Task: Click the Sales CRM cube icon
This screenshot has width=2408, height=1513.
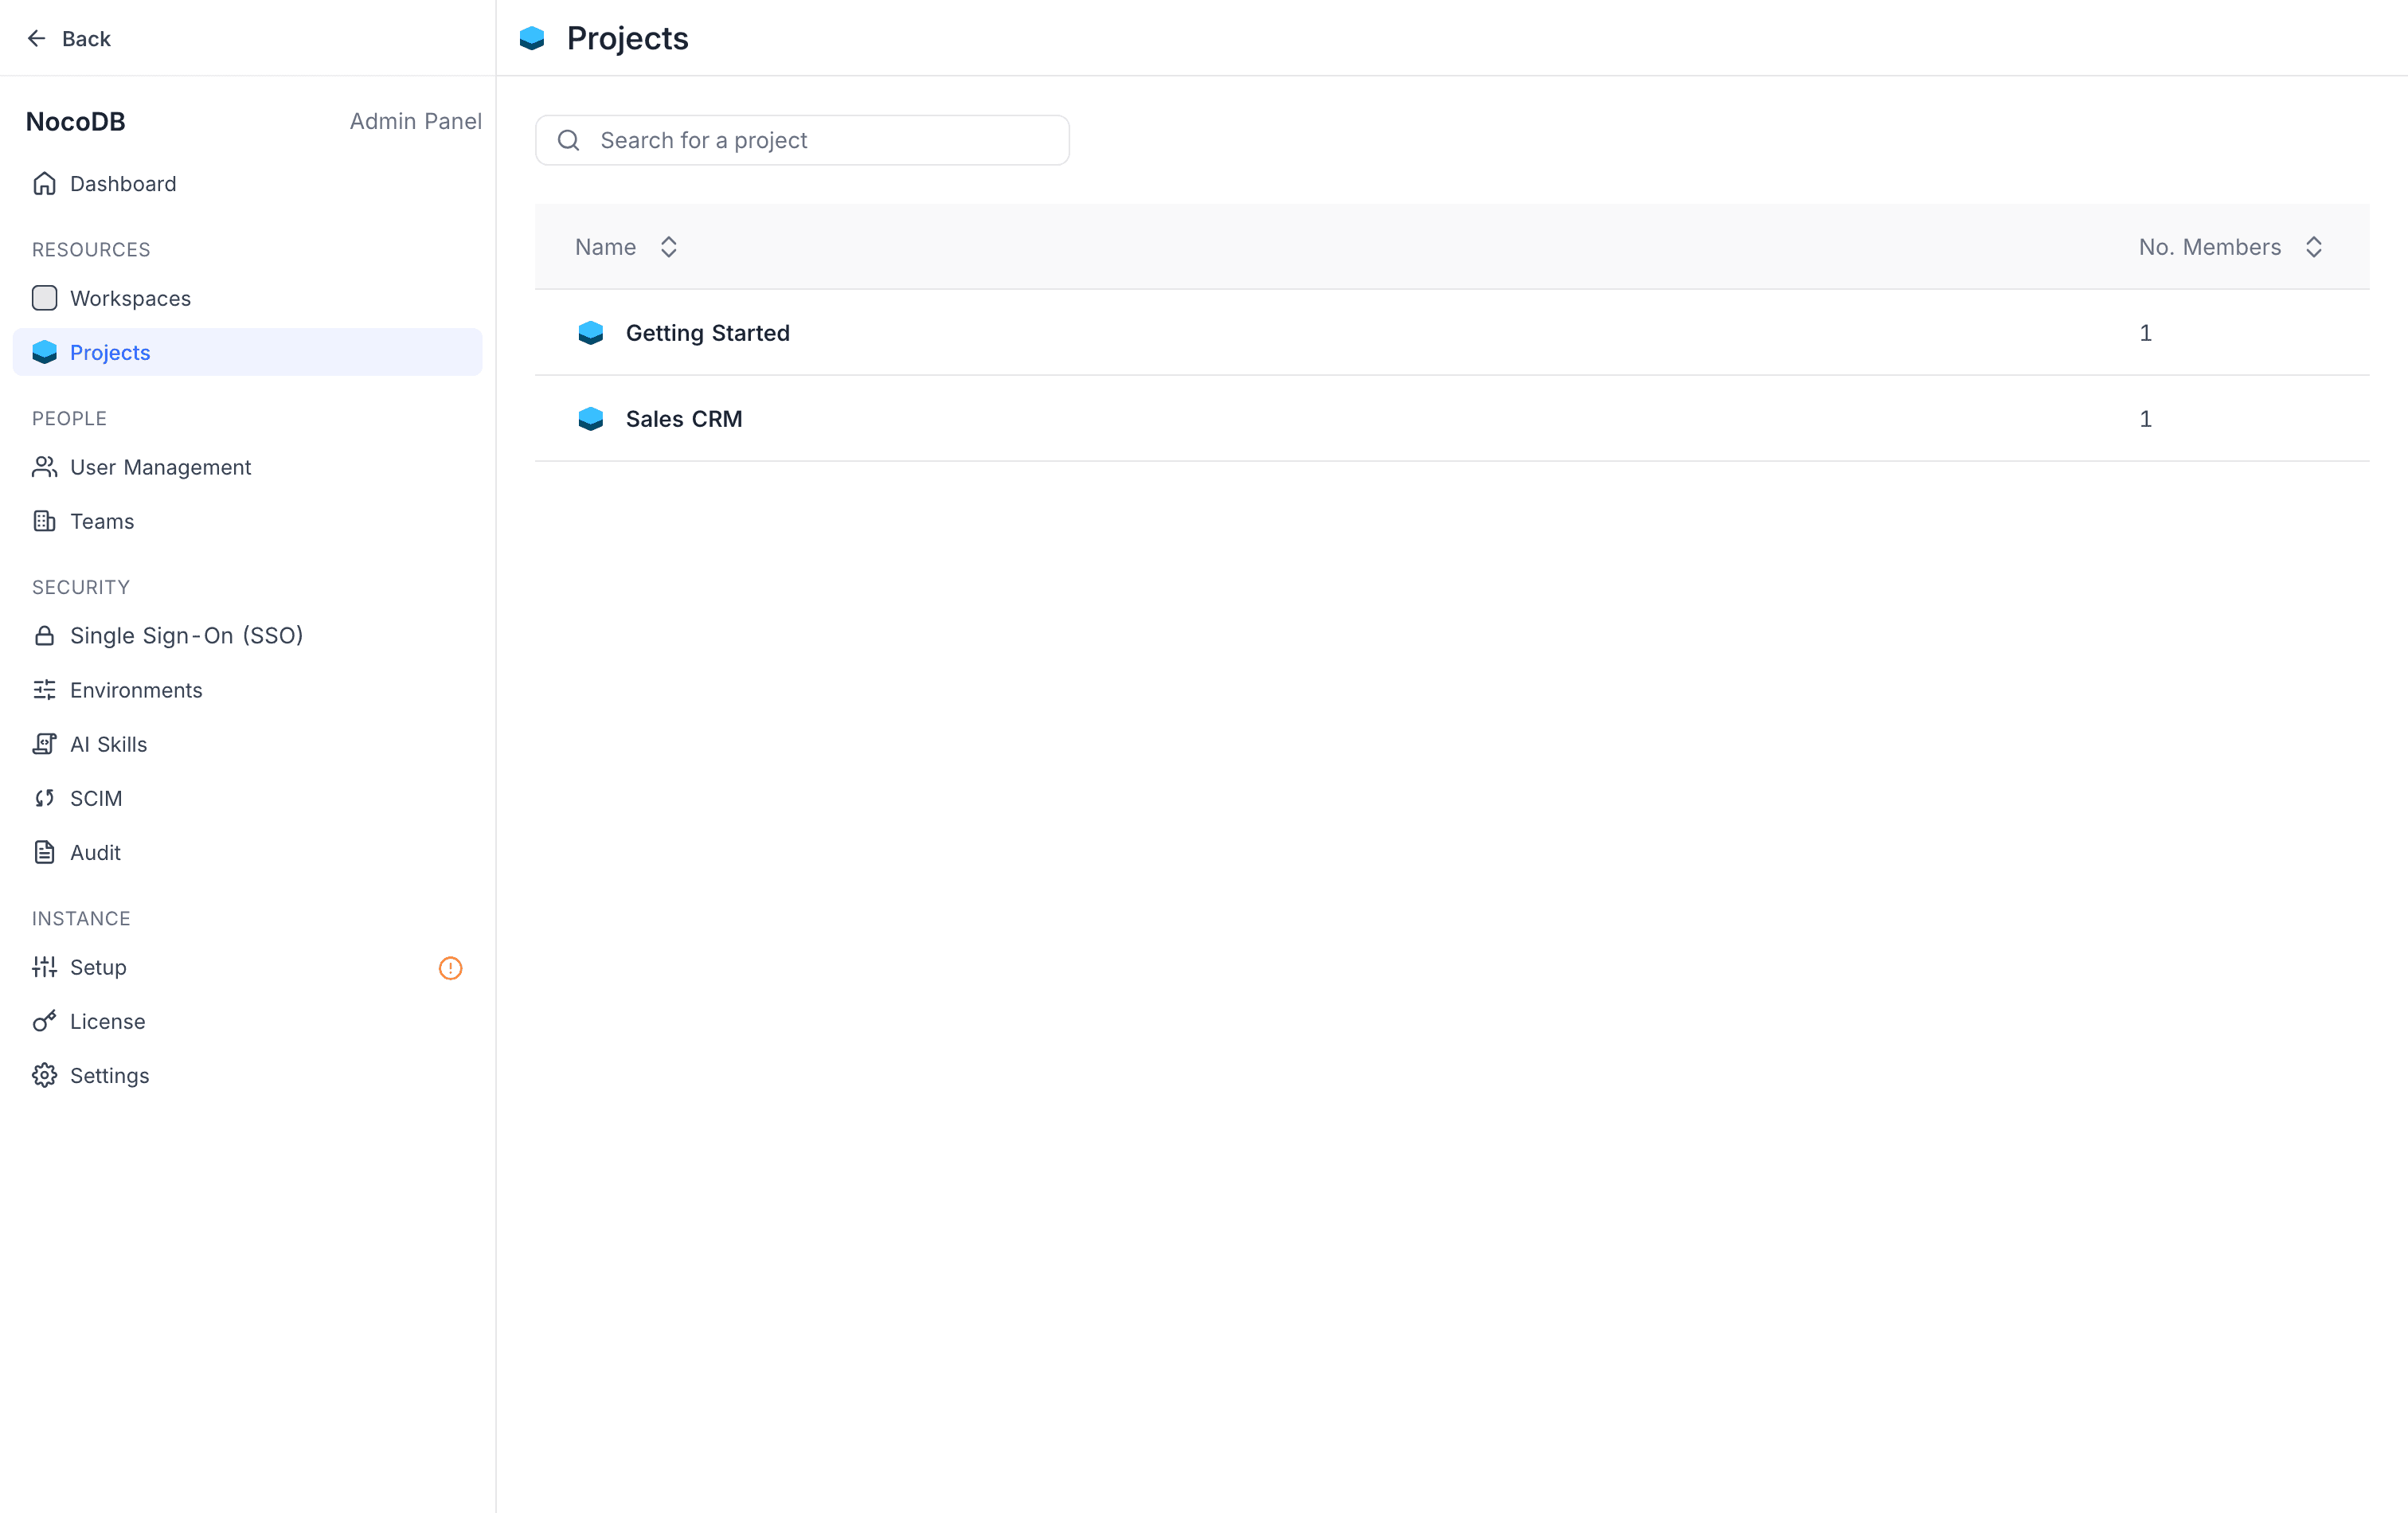Action: point(591,419)
